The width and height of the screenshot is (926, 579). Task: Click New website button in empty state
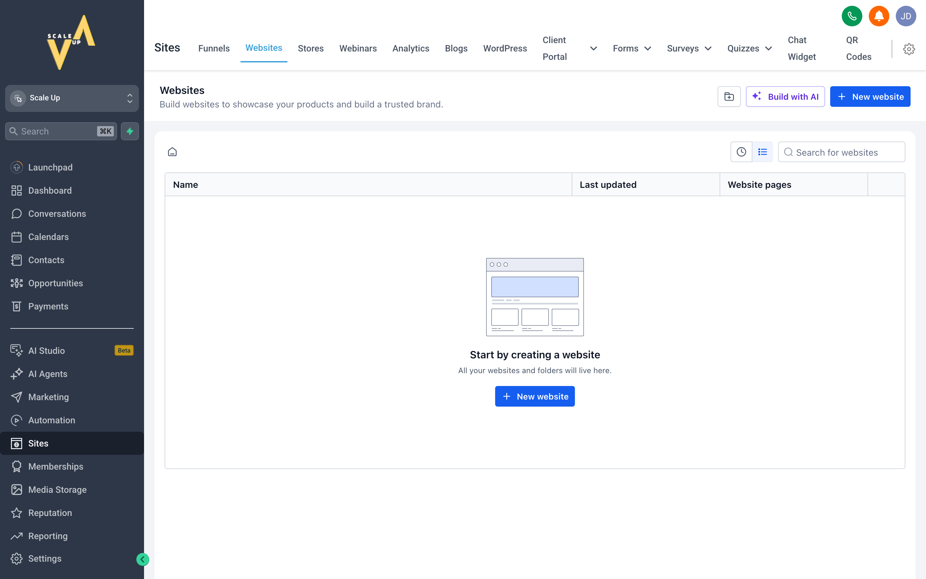click(x=535, y=396)
